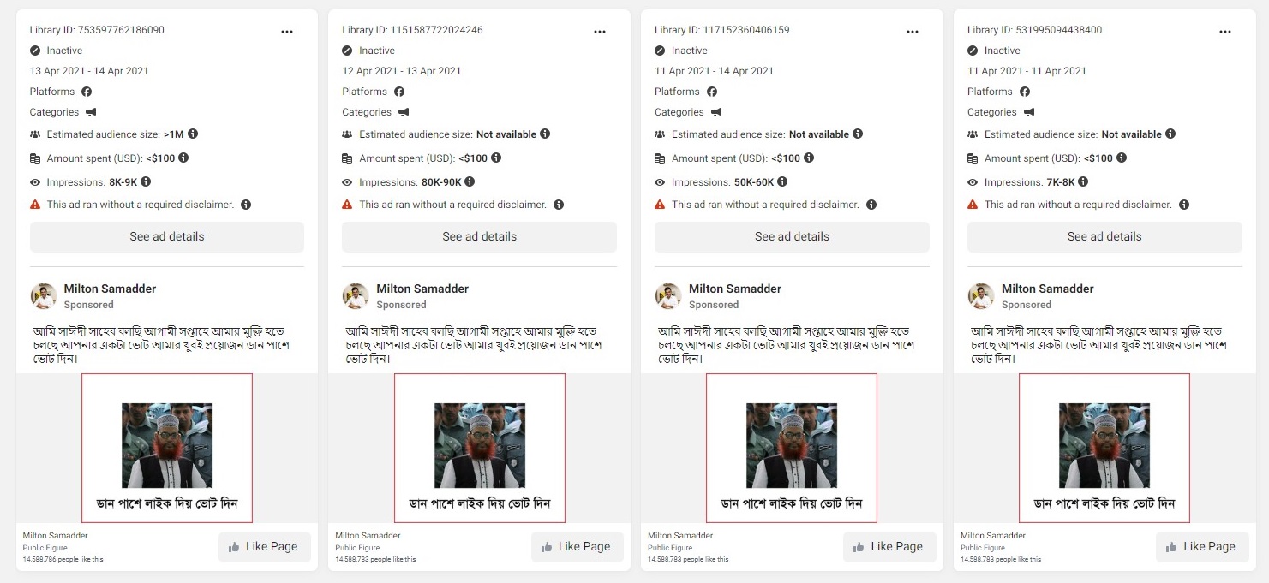Click the info icon next to >1M audience size

tap(193, 134)
